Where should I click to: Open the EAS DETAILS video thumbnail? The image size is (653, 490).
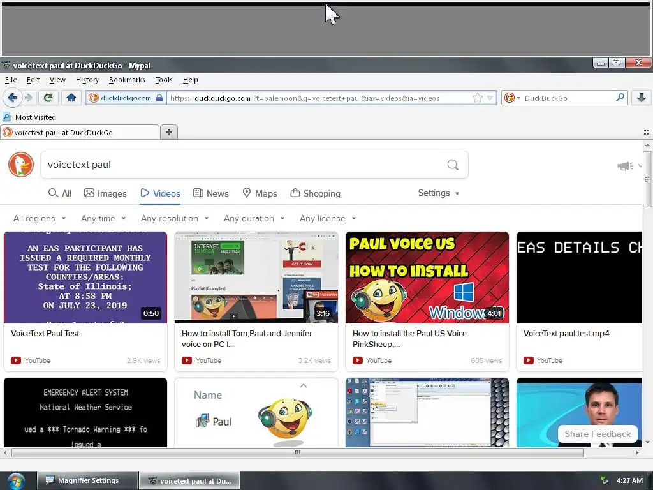click(579, 278)
